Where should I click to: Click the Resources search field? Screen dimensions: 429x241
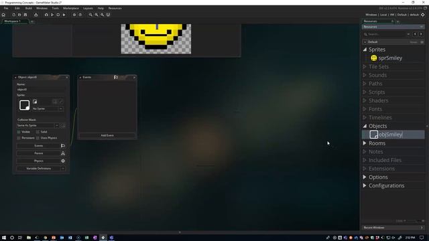click(x=387, y=34)
